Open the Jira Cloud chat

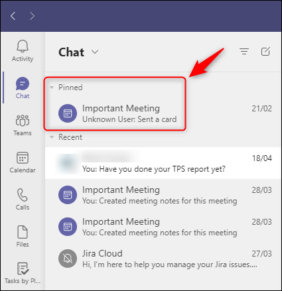(x=163, y=259)
